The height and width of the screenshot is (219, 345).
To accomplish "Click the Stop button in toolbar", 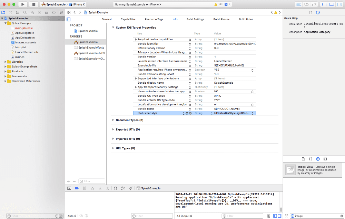I will [34, 4].
